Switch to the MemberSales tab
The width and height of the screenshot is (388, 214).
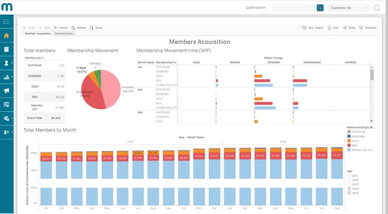tap(64, 33)
